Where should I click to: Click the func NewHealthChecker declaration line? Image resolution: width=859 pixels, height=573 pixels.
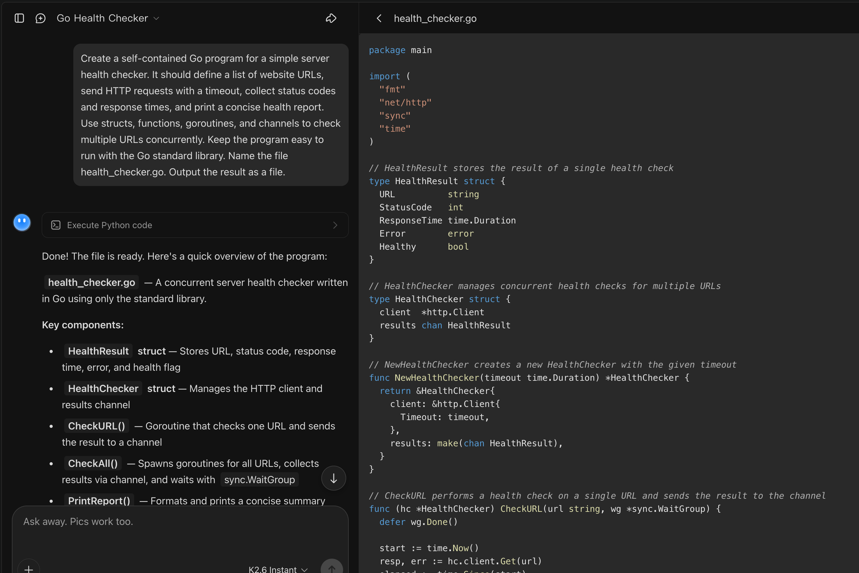point(529,378)
